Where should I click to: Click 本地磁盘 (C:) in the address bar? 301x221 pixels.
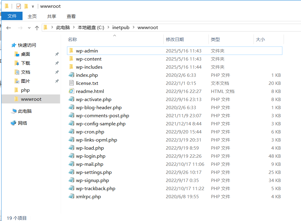tap(91, 28)
